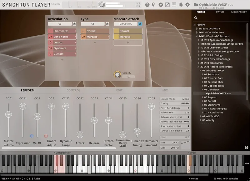Image resolution: width=250 pixels, height=181 pixels.
Task: Switch to the MIXERPRESET tab
Action: [x=239, y=12]
